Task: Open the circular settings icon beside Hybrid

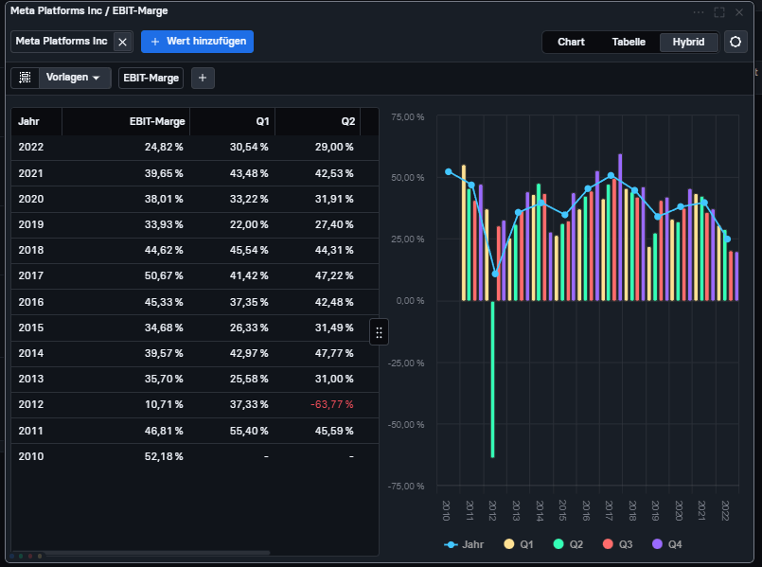Action: (735, 42)
